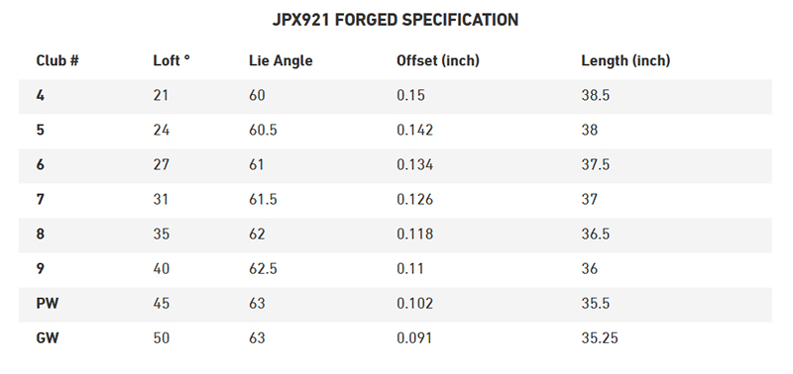This screenshot has width=793, height=374.
Task: Click the Length (inch) column header
Action: point(625,60)
